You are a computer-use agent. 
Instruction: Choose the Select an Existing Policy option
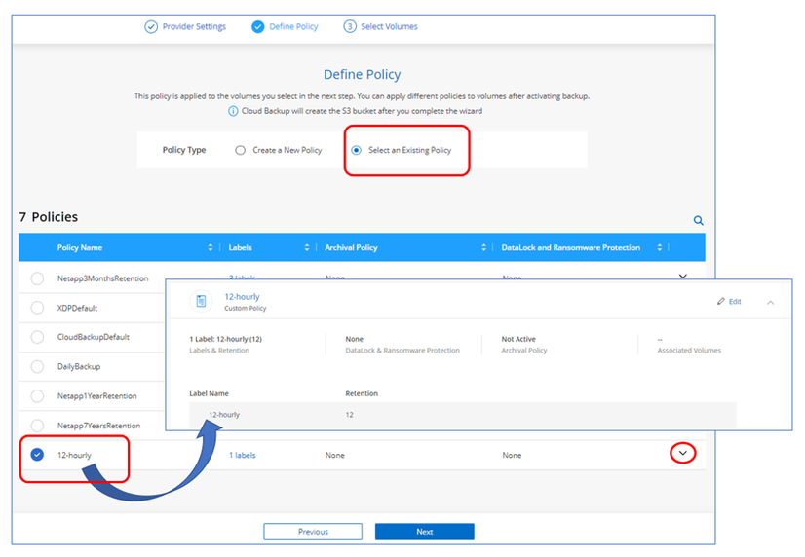click(357, 151)
